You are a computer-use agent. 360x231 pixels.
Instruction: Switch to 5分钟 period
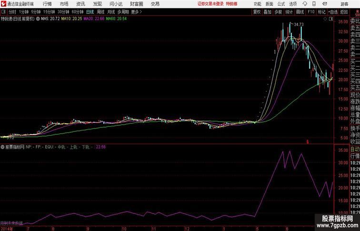(36, 12)
